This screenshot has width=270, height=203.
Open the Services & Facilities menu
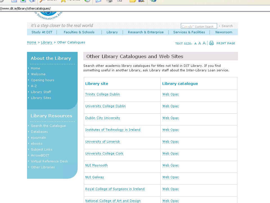point(189,32)
